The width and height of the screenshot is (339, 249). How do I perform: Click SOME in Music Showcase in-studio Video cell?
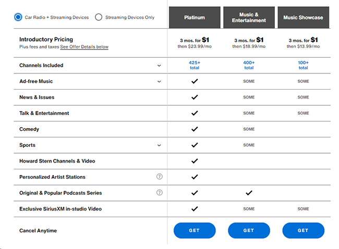304,209
